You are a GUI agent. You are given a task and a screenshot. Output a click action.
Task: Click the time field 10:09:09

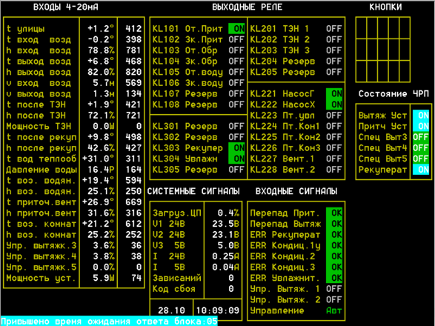[218, 310]
